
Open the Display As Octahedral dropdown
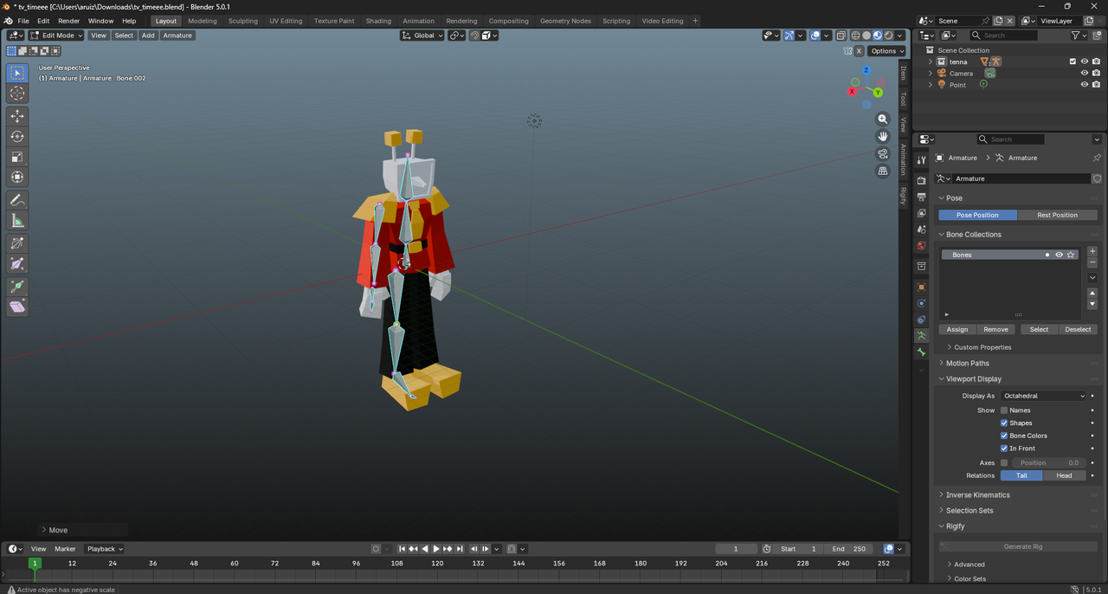pyautogui.click(x=1043, y=396)
